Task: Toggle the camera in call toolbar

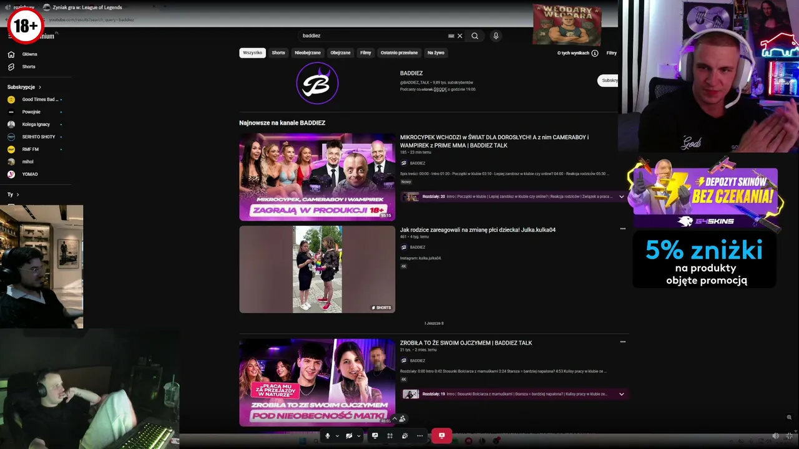Action: point(349,436)
